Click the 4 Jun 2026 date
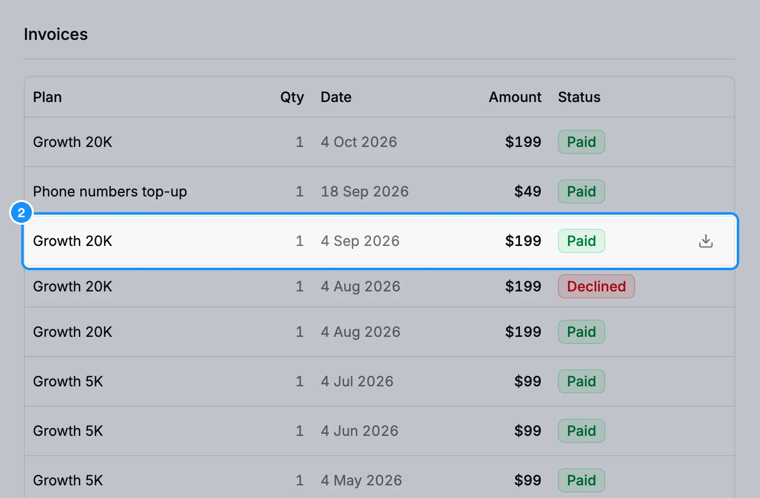 359,431
